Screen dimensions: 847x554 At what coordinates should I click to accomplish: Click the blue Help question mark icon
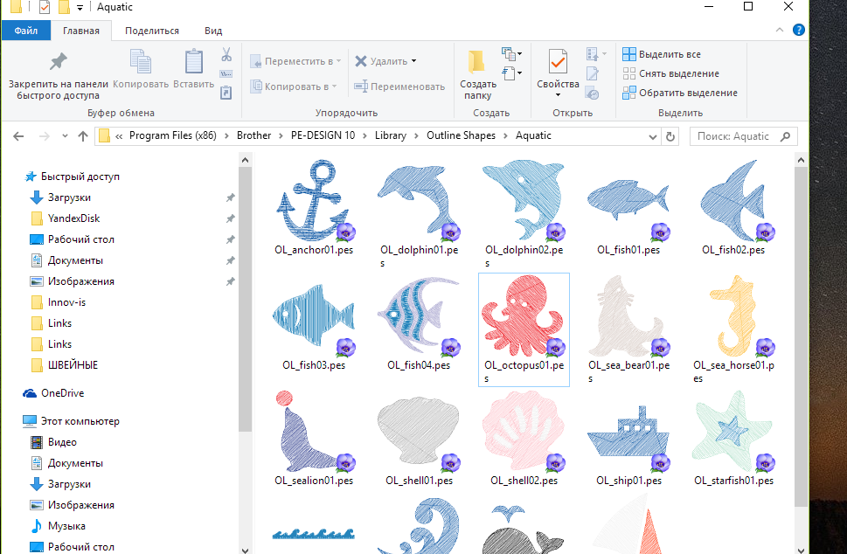coord(798,30)
